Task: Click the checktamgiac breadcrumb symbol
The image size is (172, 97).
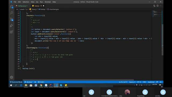Action: [54, 9]
